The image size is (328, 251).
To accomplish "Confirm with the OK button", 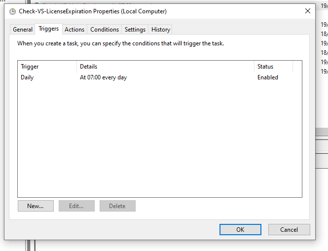I will pyautogui.click(x=240, y=229).
